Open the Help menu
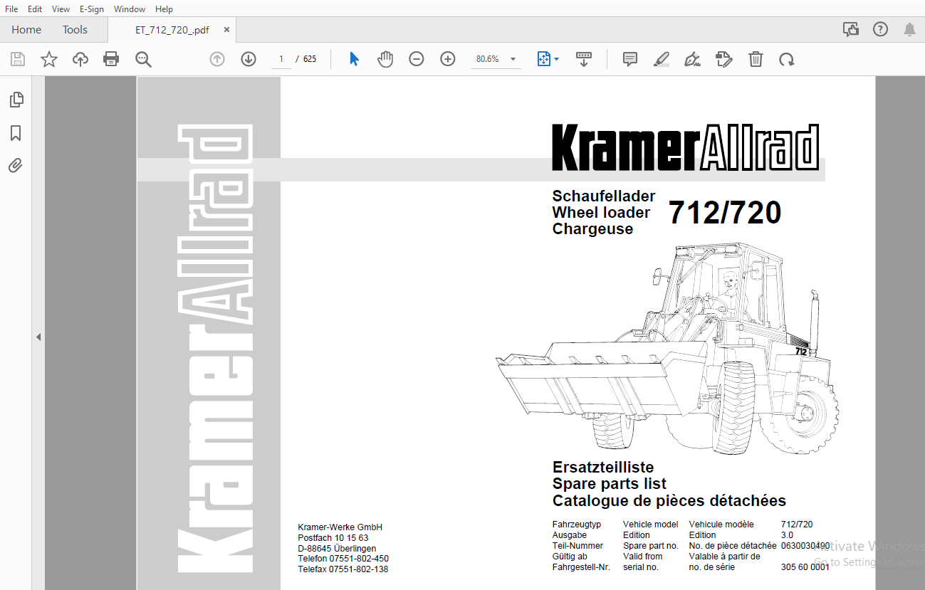The image size is (925, 590). point(164,9)
